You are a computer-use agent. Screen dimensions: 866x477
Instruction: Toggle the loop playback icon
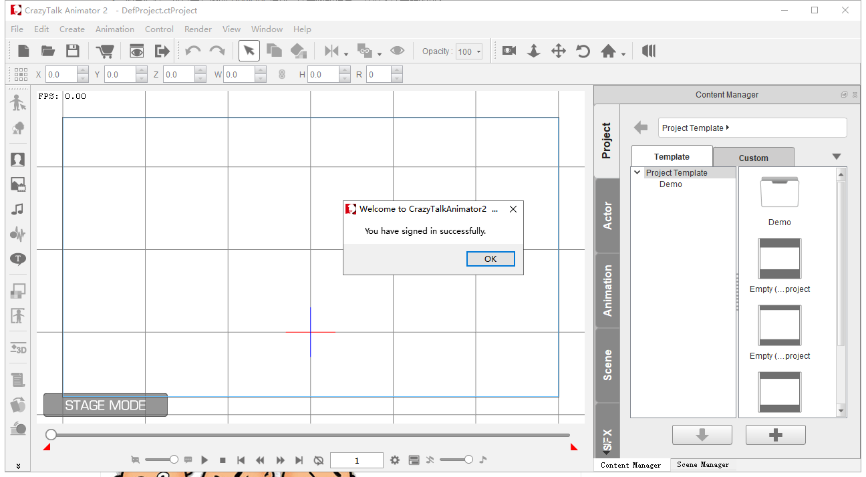pos(319,460)
